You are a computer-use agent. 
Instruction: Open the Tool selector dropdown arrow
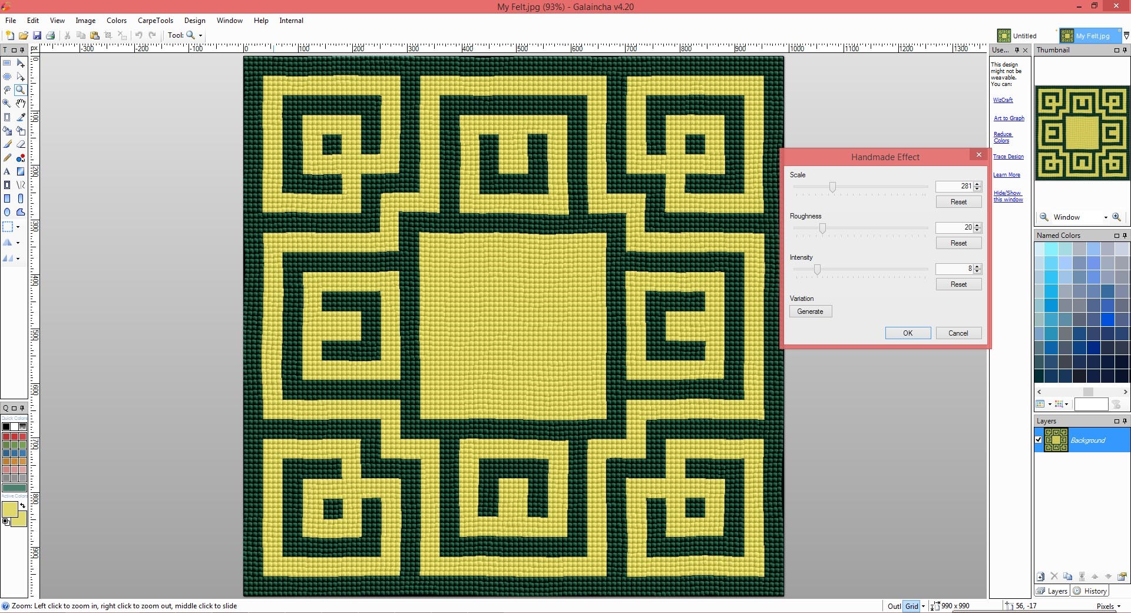(200, 35)
